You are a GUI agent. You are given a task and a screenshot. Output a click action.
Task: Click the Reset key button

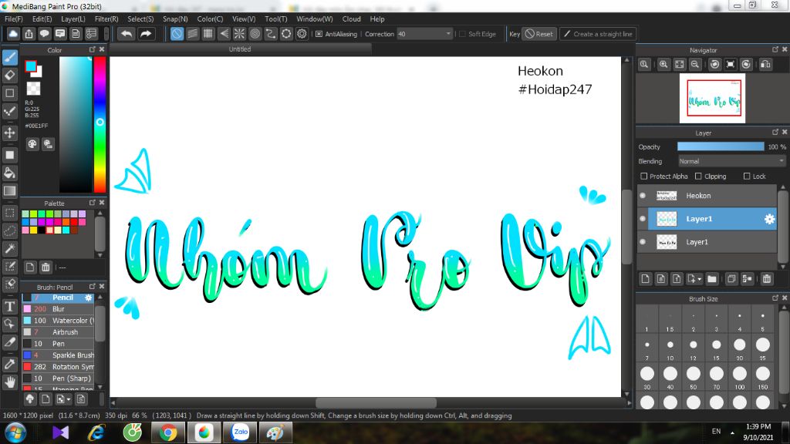click(539, 34)
